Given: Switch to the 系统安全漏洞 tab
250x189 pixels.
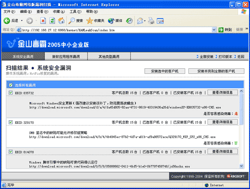Looking at the screenshot, I should tap(23, 56).
